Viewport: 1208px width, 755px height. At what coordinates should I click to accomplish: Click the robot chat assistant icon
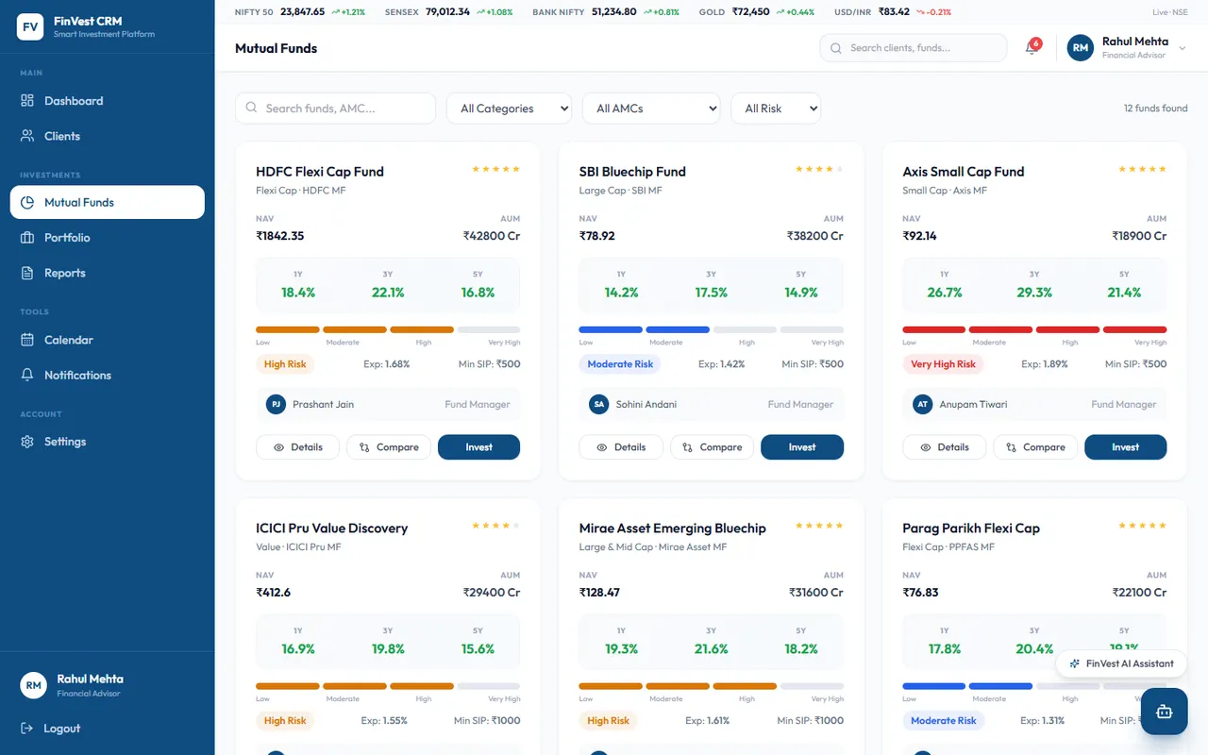1164,712
